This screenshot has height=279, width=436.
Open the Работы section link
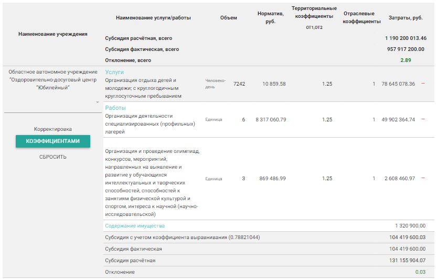(115, 108)
